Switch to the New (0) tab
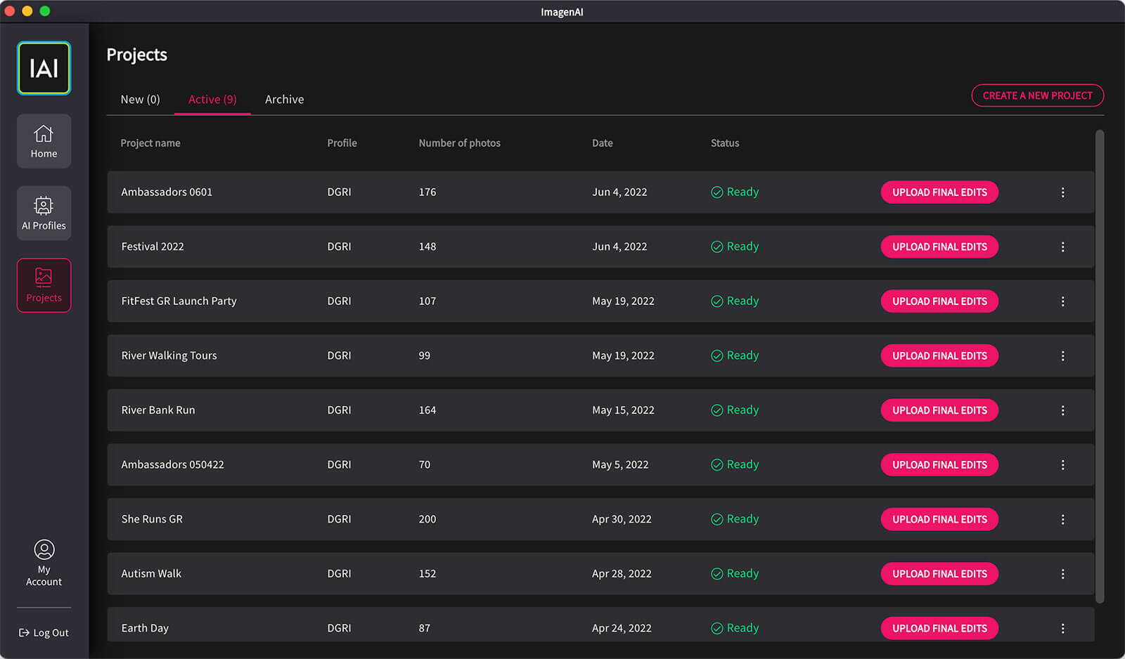The width and height of the screenshot is (1125, 659). coord(140,99)
